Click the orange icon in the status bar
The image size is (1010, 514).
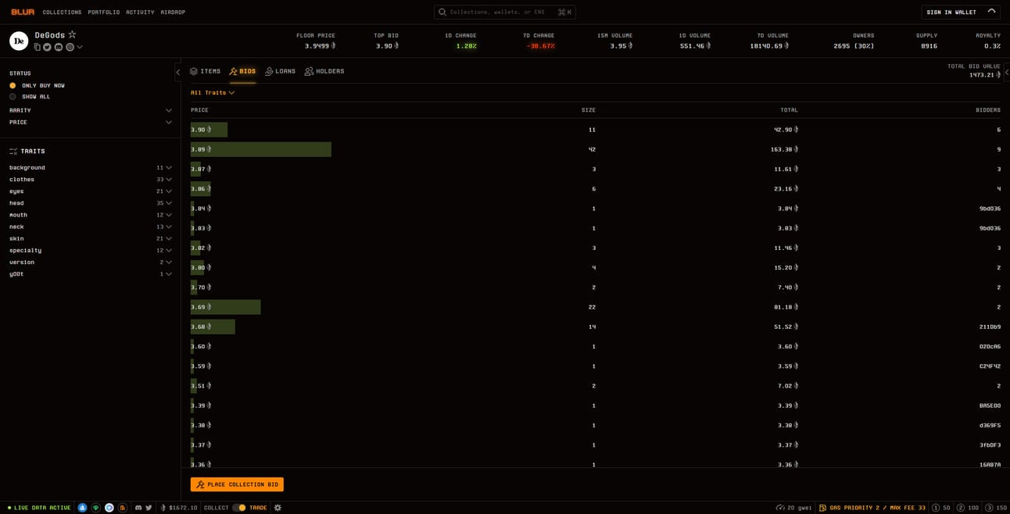(x=123, y=508)
